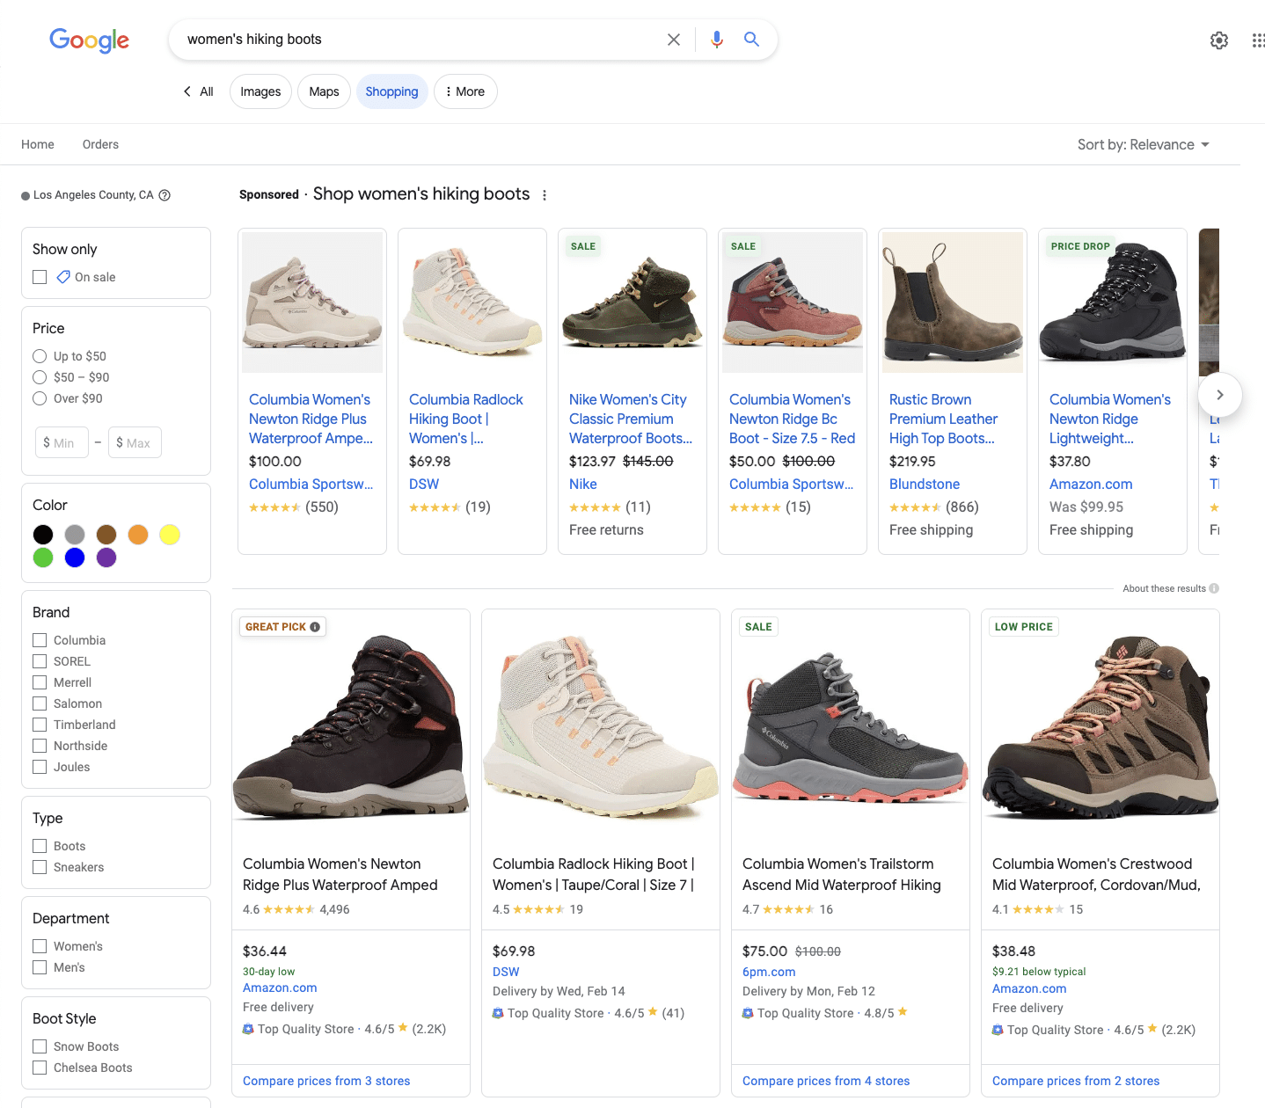Check the Chelsea Boots style filter
The image size is (1265, 1108).
[40, 1068]
